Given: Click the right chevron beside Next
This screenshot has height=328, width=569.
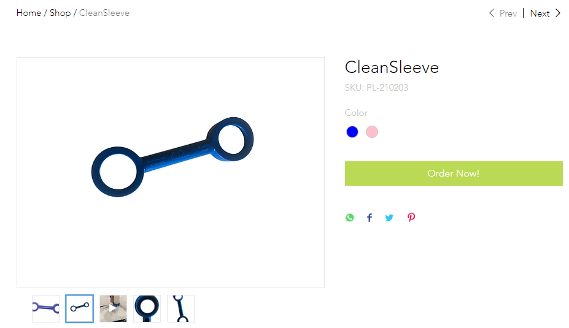Looking at the screenshot, I should coord(558,13).
